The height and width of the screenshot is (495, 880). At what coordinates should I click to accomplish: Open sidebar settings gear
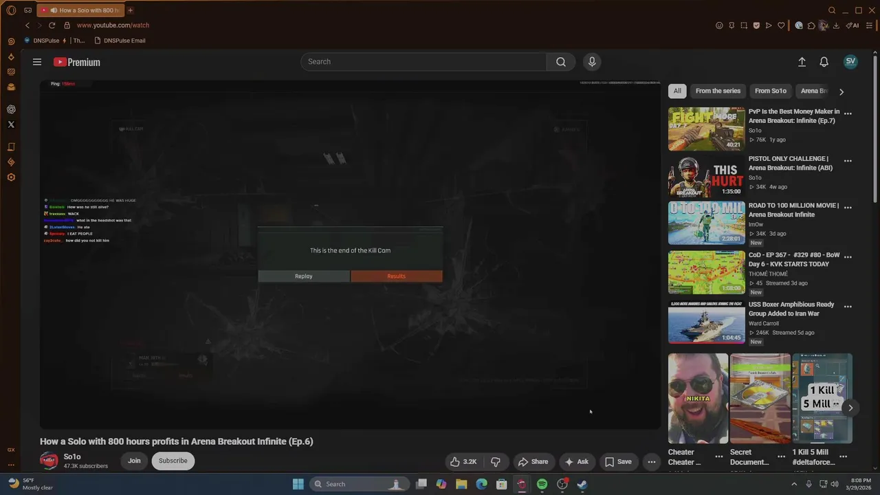[11, 177]
